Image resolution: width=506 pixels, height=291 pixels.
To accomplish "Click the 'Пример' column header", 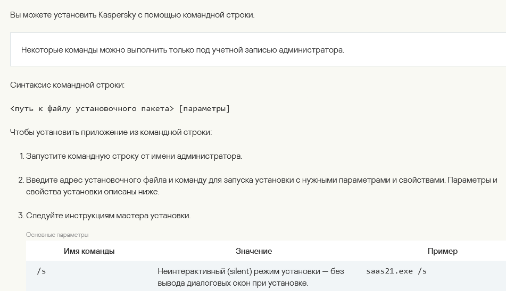I will pyautogui.click(x=443, y=251).
